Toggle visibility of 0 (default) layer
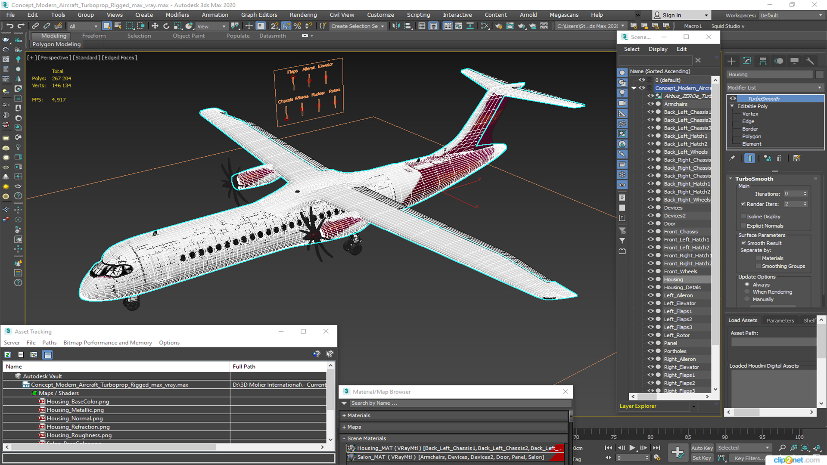Image resolution: width=827 pixels, height=465 pixels. [642, 80]
